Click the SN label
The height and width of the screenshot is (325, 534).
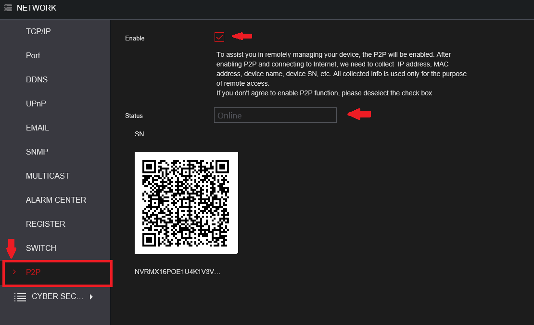[140, 134]
